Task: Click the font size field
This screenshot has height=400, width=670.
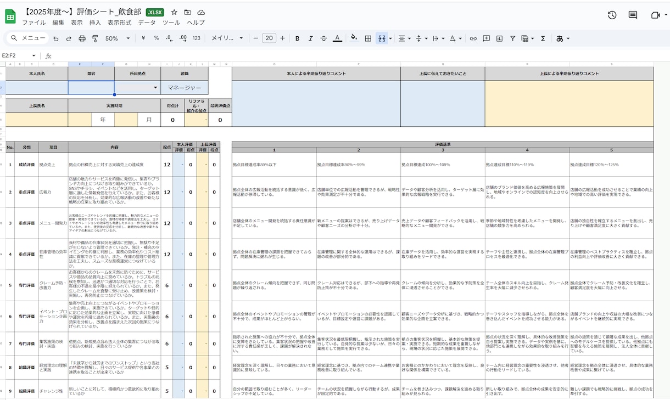Action: (269, 38)
